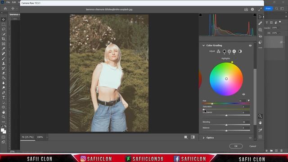288x162 pixels.
Task: Click the Blending value input field
Action: (x=246, y=122)
